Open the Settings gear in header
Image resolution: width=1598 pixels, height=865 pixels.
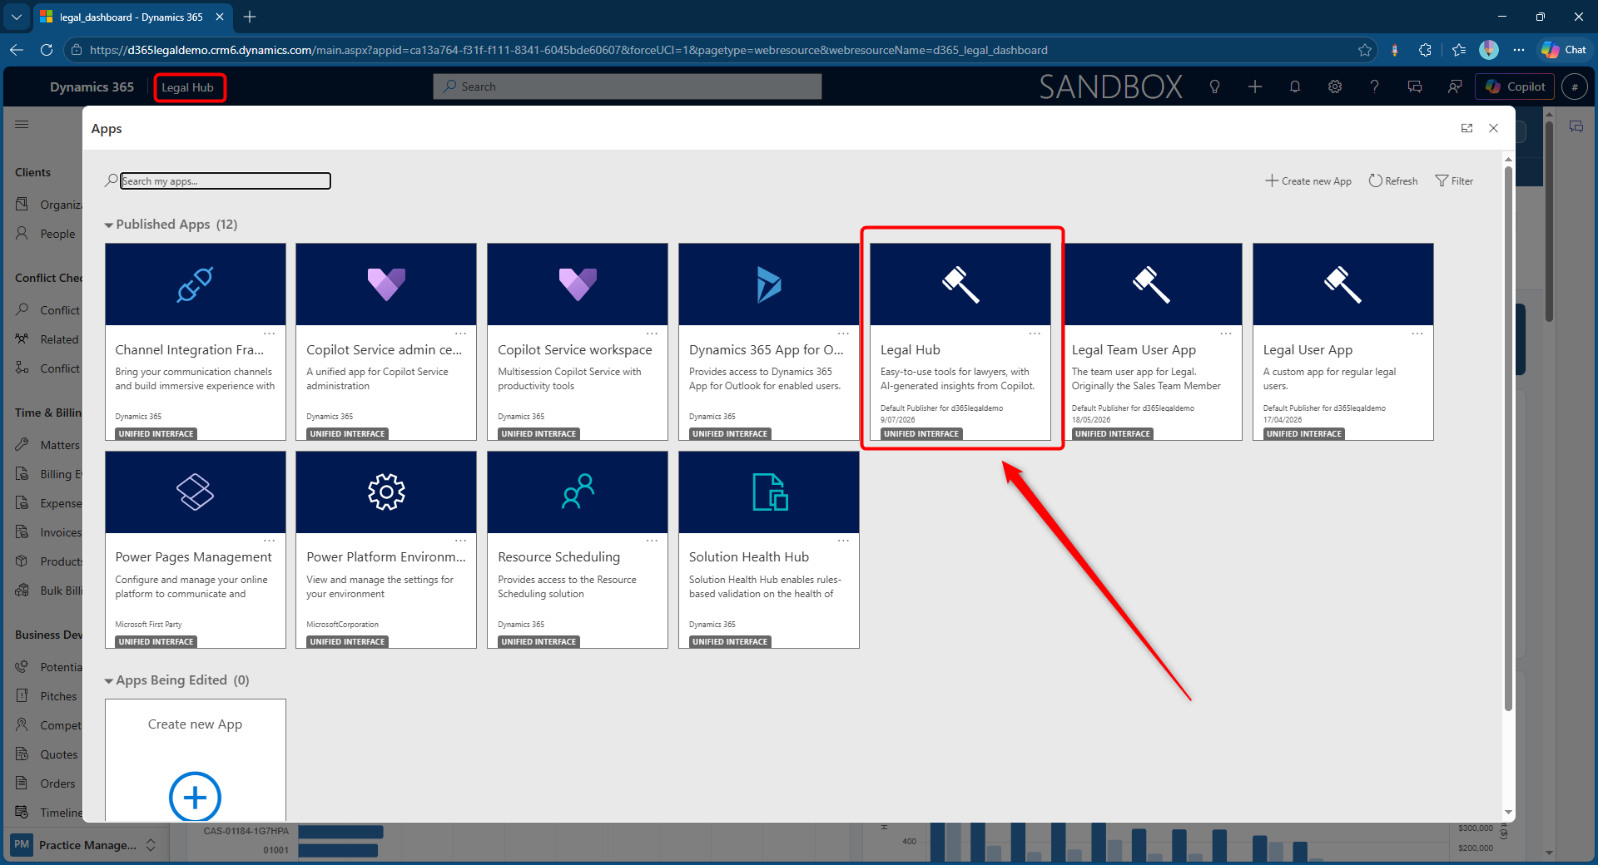click(x=1335, y=86)
